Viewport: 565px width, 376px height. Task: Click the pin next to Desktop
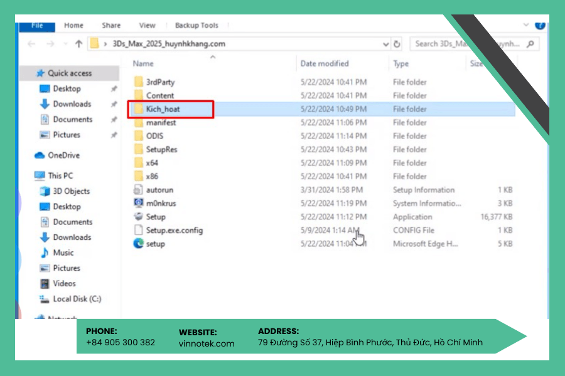[x=114, y=89]
